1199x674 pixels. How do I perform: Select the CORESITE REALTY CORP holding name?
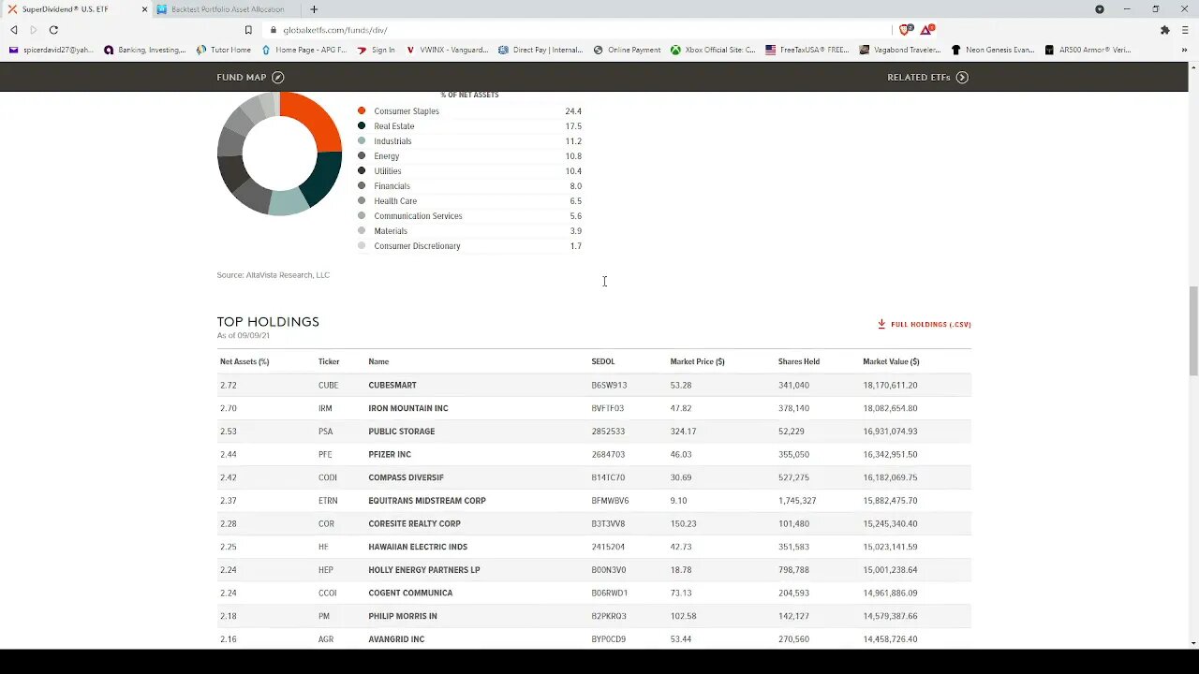tap(415, 524)
